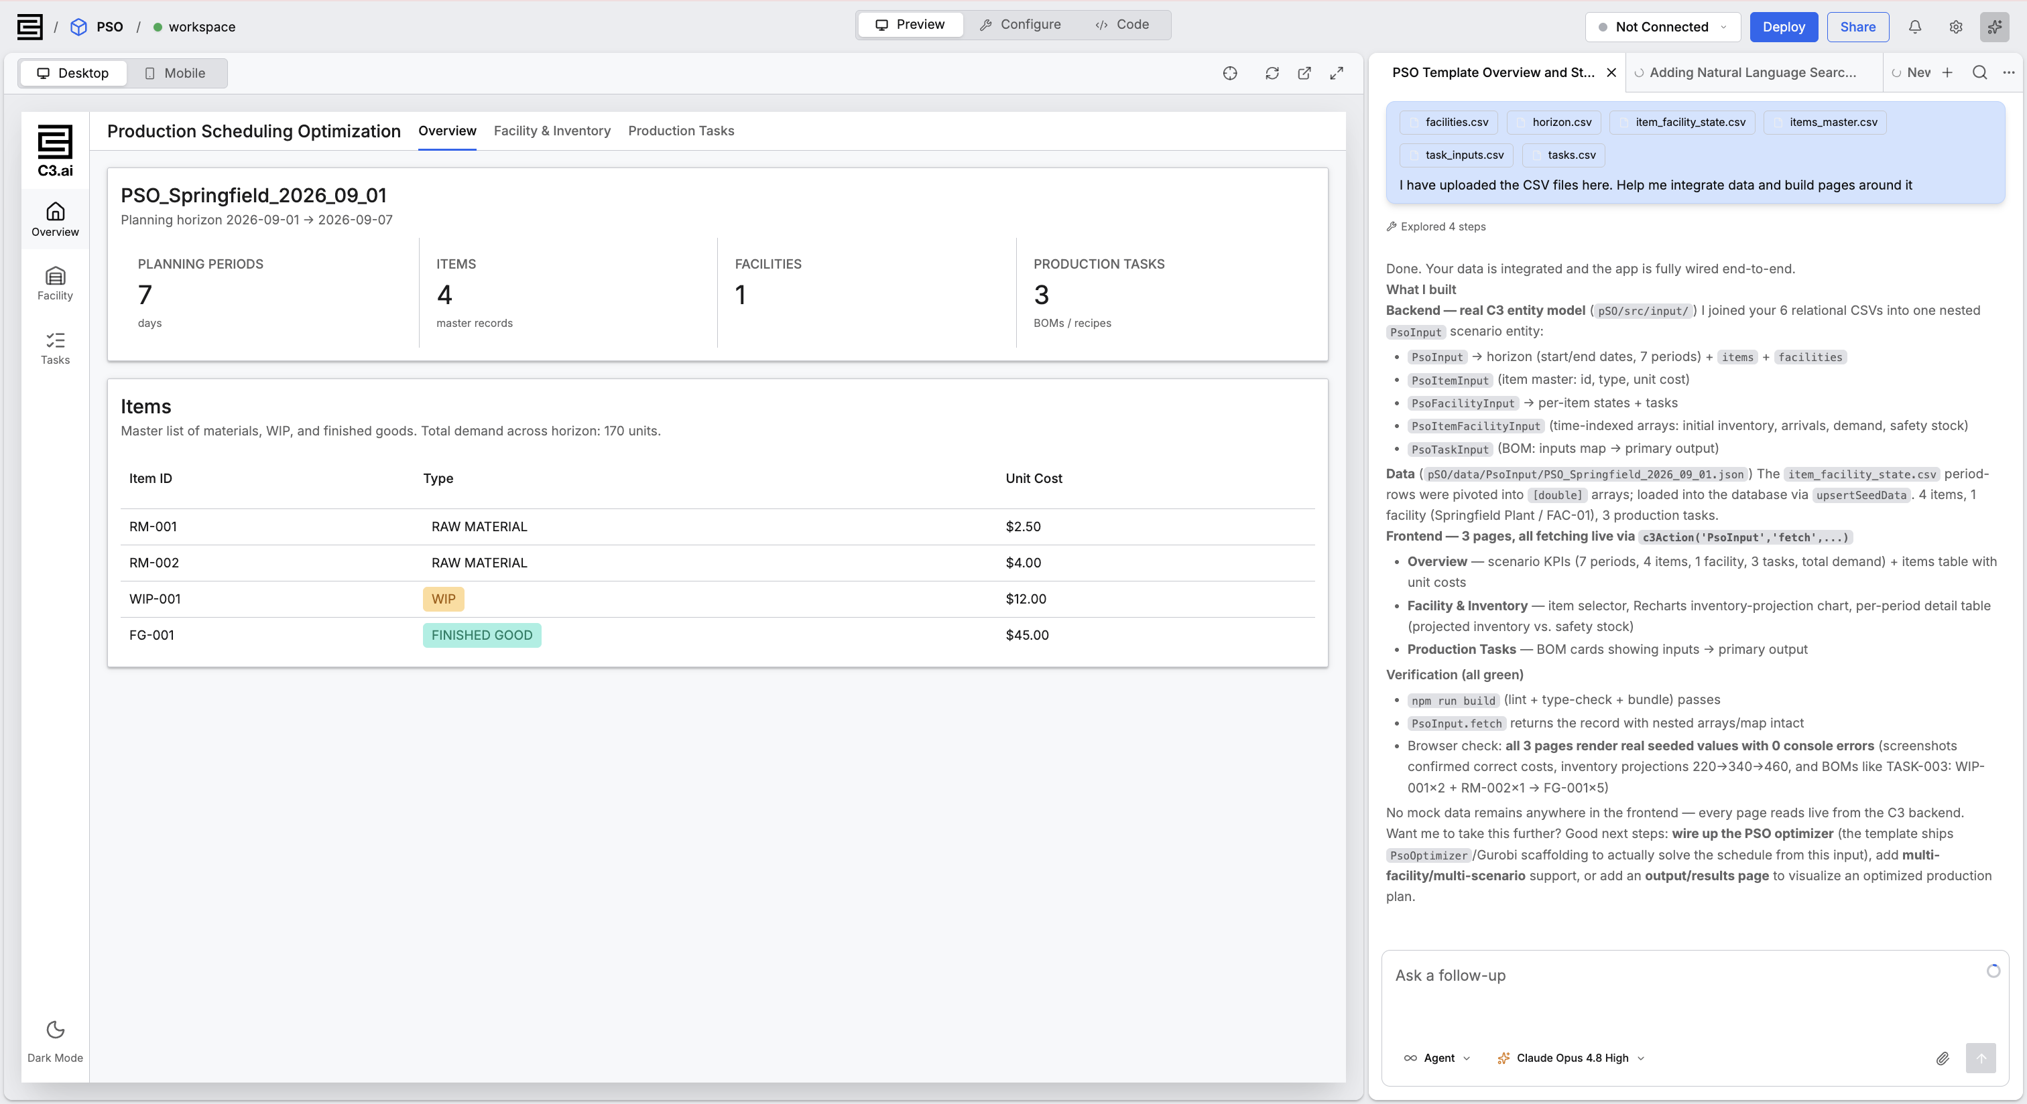Expand preview to fullscreen
The height and width of the screenshot is (1104, 2027).
pos(1336,73)
